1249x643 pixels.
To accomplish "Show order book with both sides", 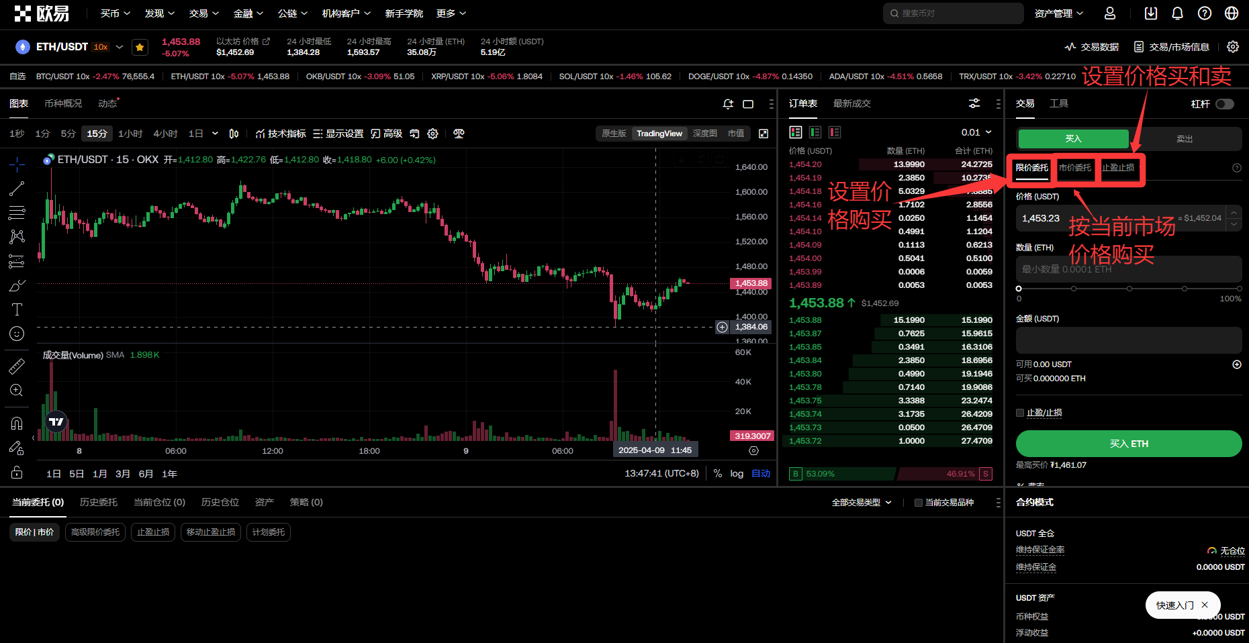I will coord(796,132).
